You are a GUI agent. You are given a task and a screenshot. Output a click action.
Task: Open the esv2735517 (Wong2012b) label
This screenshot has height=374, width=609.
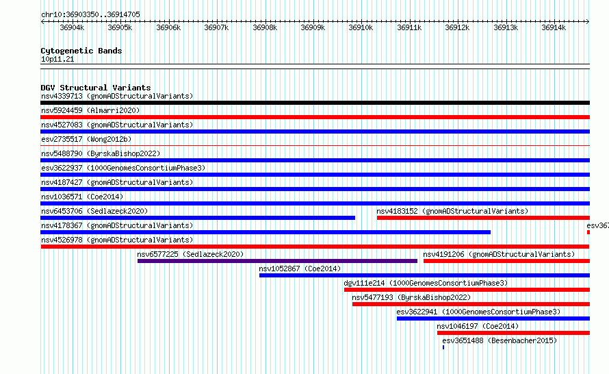pyautogui.click(x=86, y=139)
